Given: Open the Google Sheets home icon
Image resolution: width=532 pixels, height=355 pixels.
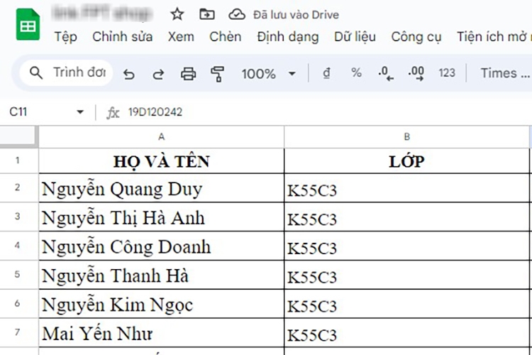Looking at the screenshot, I should pos(28,24).
